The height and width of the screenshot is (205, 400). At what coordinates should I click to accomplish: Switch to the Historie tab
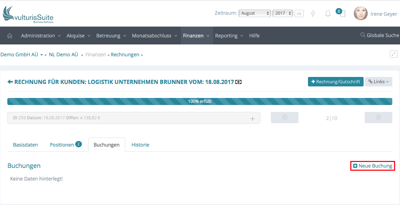point(140,145)
